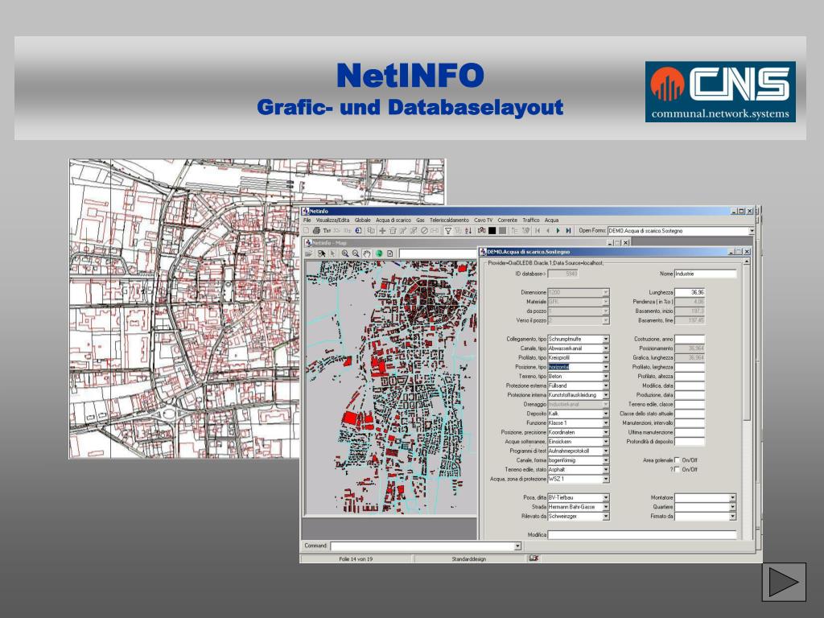
Task: Jump to first record arrow
Action: pos(537,231)
